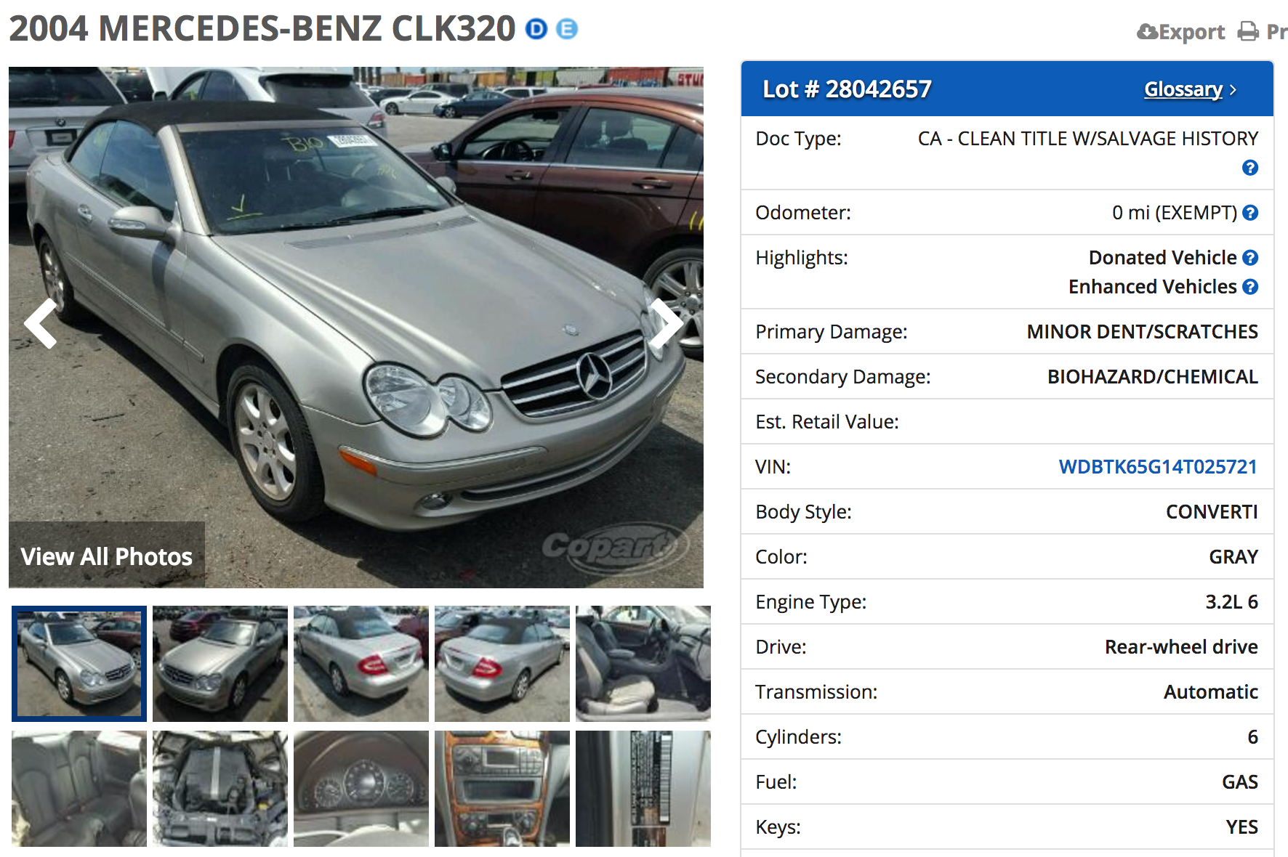Open the VIN WDBTK65G14T025721 link
The image size is (1288, 857).
point(1158,467)
